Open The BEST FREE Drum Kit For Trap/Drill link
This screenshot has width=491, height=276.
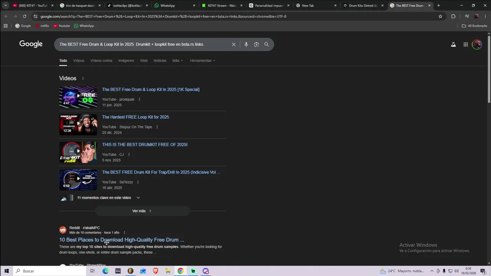click(161, 172)
